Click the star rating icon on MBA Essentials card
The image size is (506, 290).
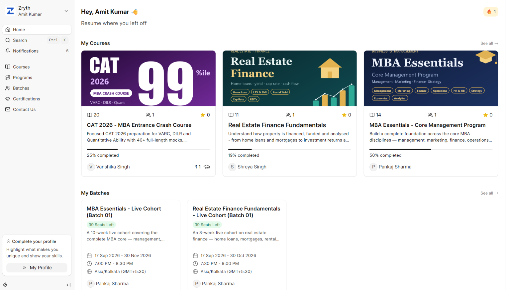coord(485,115)
